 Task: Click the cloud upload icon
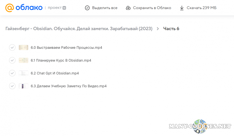click(x=128, y=8)
